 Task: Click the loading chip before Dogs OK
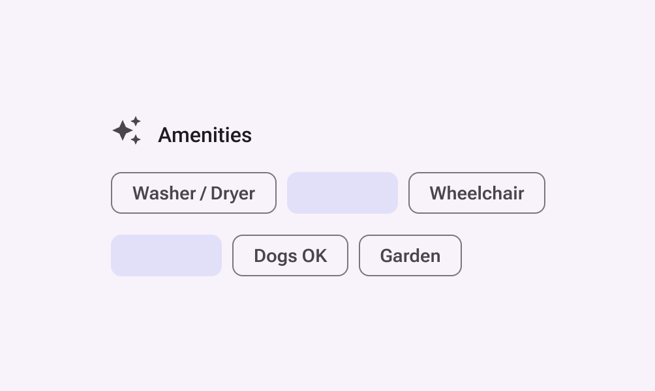point(166,255)
